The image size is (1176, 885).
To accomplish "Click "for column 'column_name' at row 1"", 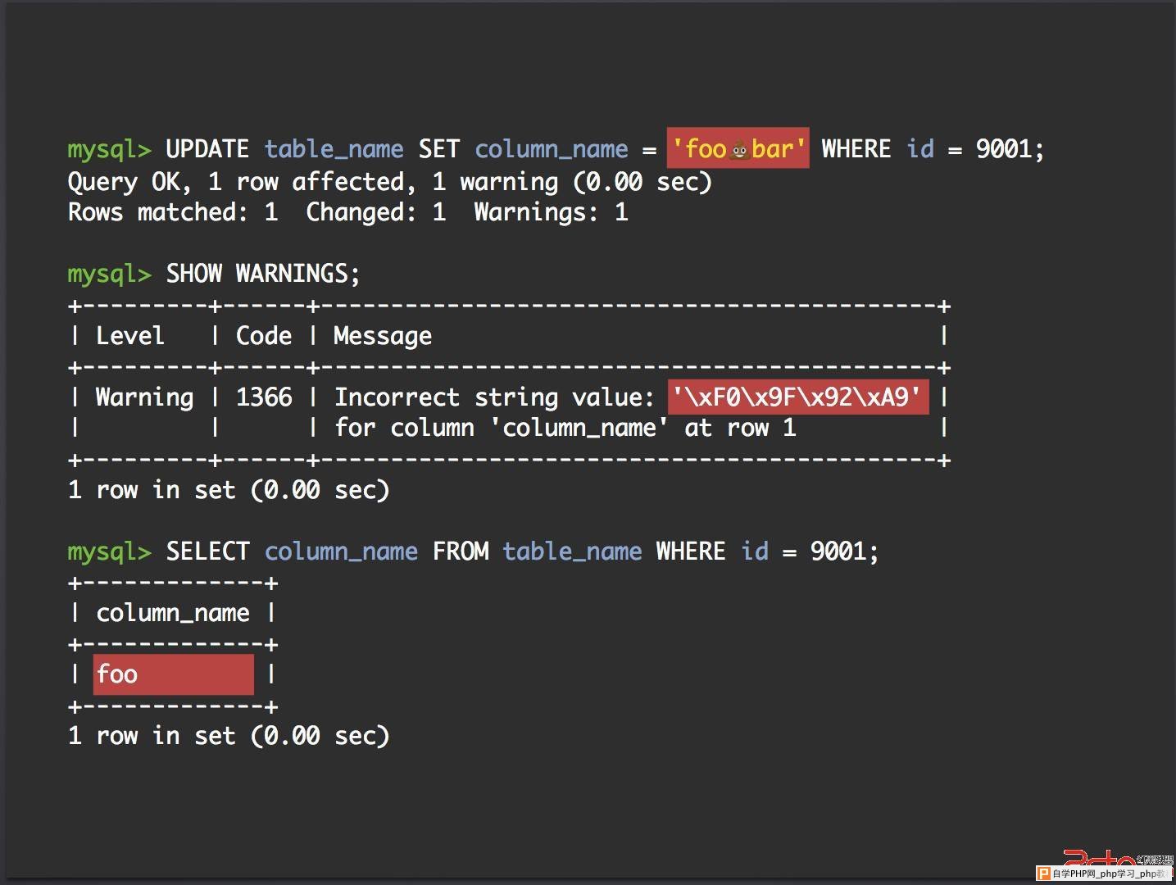I will (x=565, y=428).
